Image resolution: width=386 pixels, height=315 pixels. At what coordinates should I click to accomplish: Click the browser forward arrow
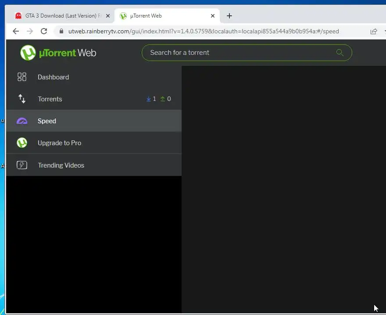[30, 31]
